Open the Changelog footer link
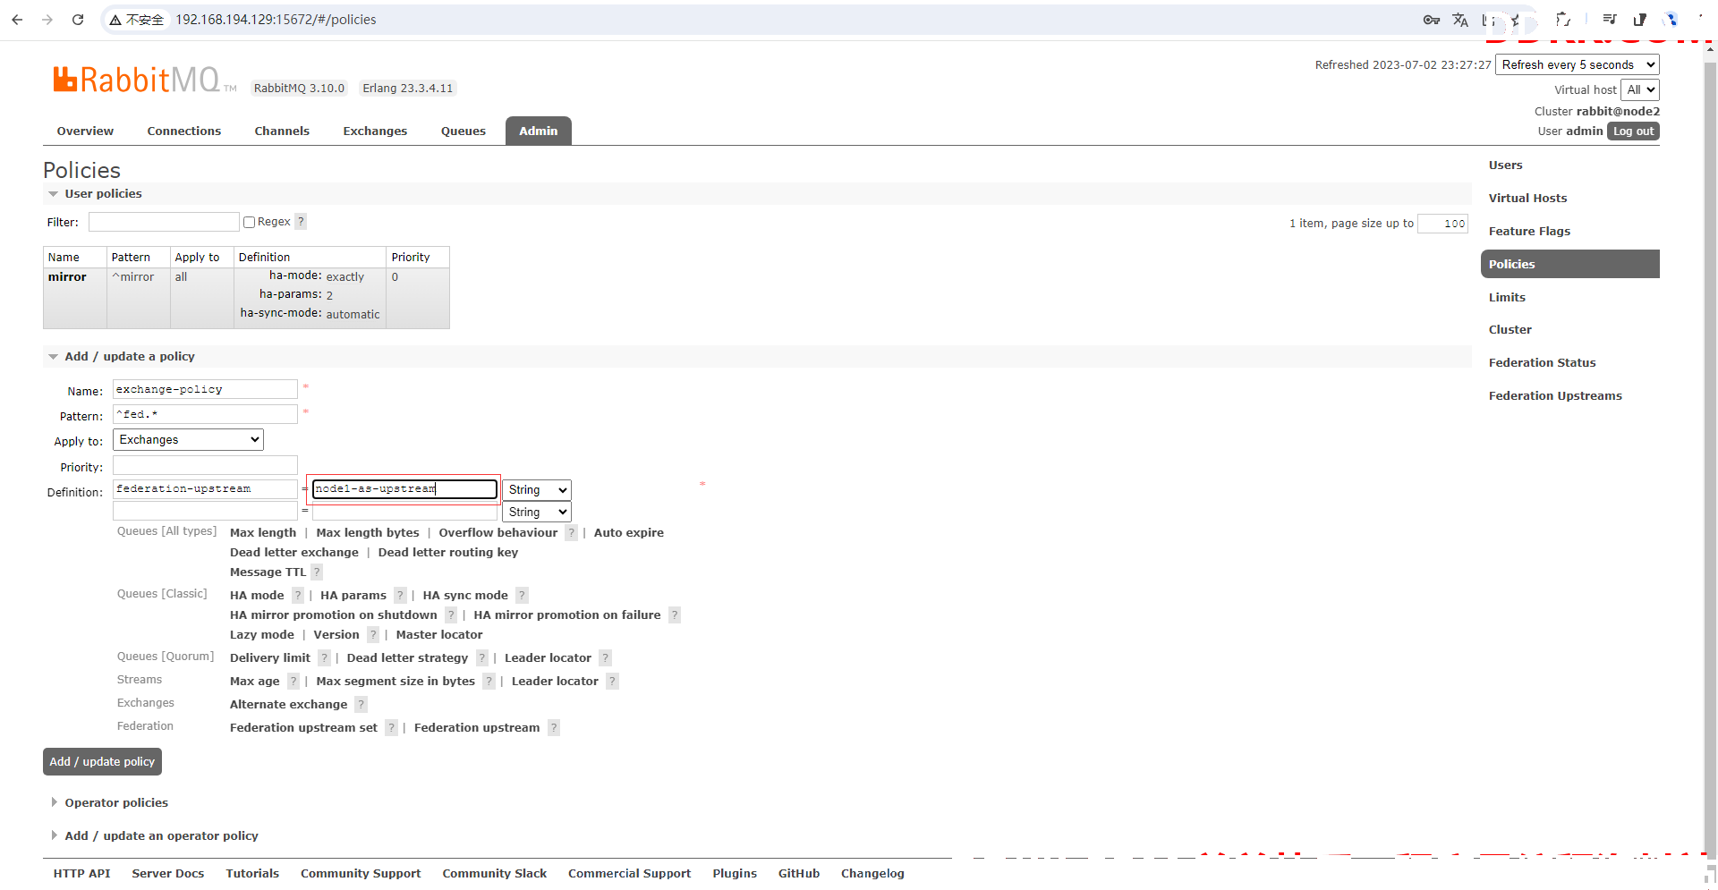 tap(872, 873)
